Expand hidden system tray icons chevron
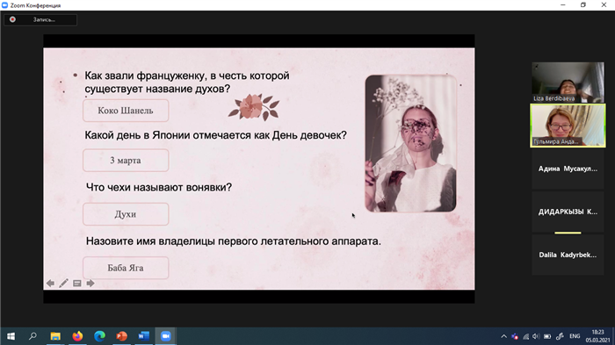 coord(504,336)
